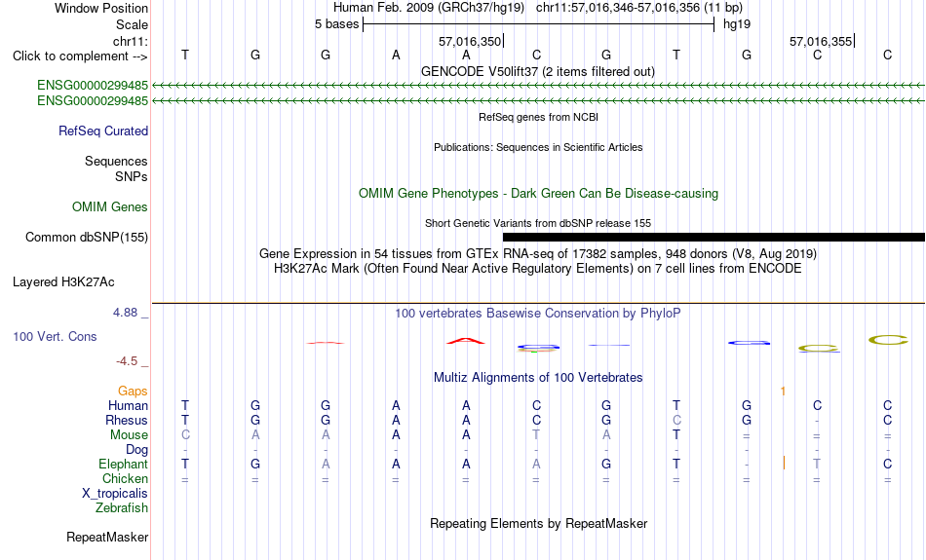Click GENCODE V50lift37 track title
The width and height of the screenshot is (926, 560).
click(x=538, y=71)
